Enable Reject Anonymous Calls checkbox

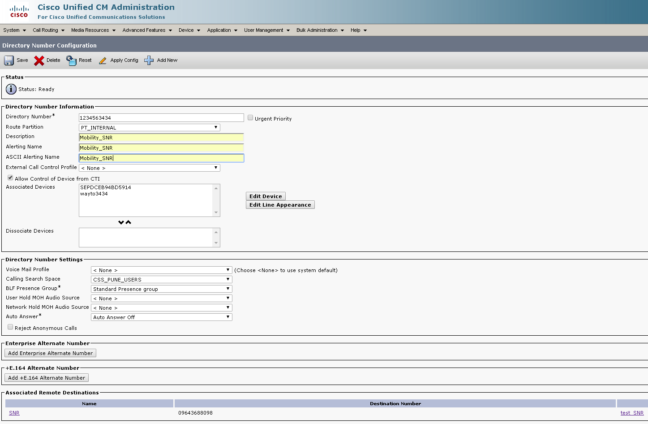[x=10, y=327]
